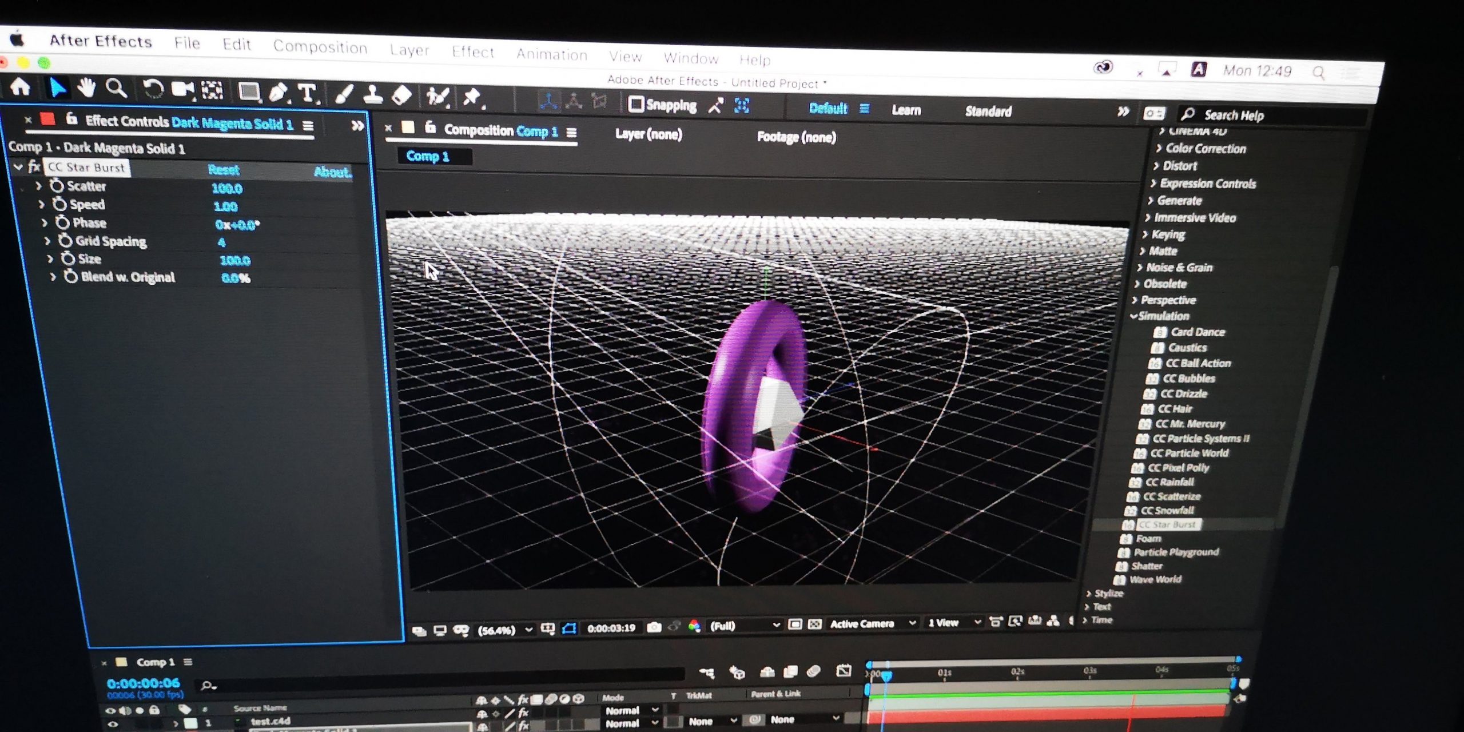Collapse the Simulation effects category

pos(1133,316)
